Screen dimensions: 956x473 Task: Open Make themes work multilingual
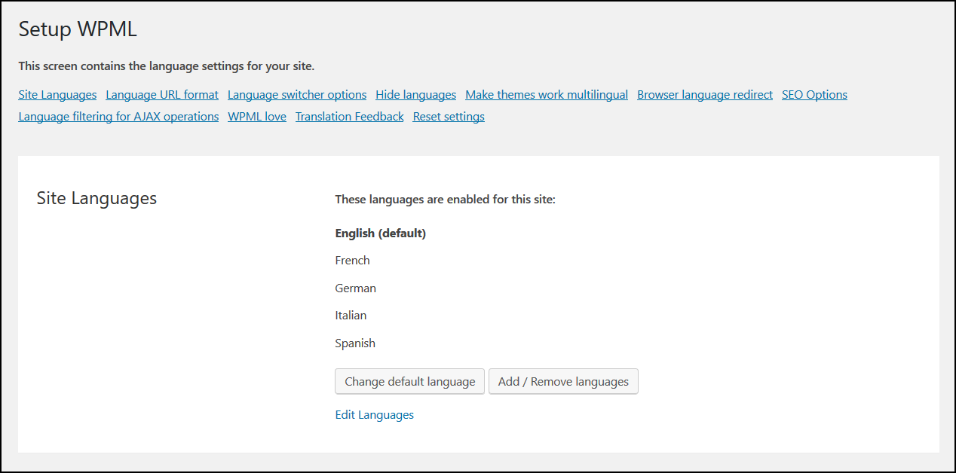pos(546,94)
